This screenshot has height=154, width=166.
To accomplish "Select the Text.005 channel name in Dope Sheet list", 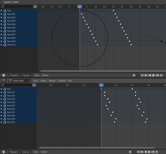I will coord(11,106).
